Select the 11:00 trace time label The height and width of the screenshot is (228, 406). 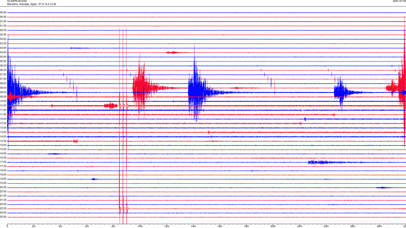pyautogui.click(x=3, y=110)
